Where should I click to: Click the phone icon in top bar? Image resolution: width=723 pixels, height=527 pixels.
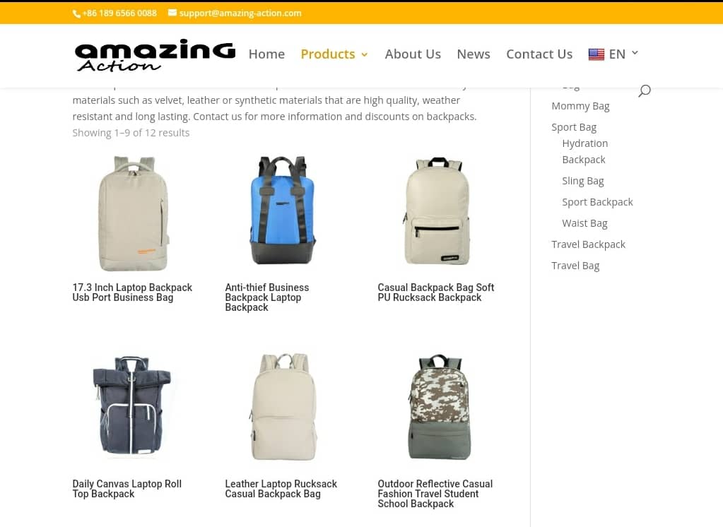click(76, 13)
